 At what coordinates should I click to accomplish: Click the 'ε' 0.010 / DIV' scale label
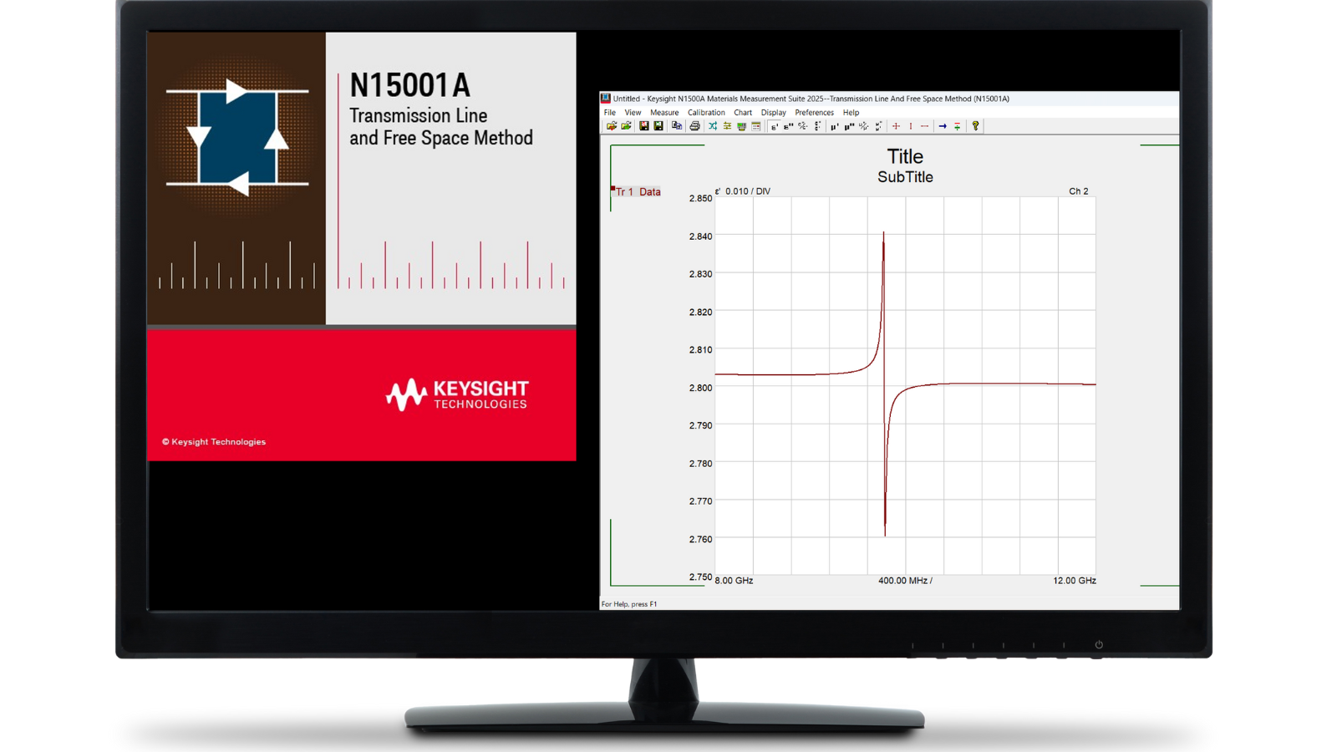[x=743, y=191]
